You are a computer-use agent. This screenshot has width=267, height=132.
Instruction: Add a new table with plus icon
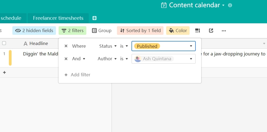pyautogui.click(x=94, y=18)
